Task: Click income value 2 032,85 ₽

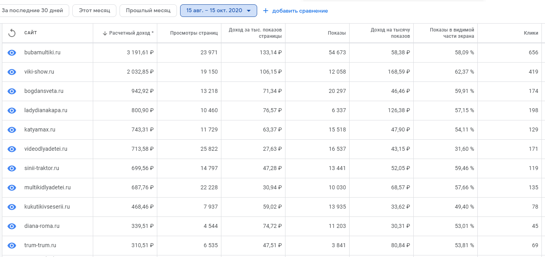Action: tap(140, 72)
